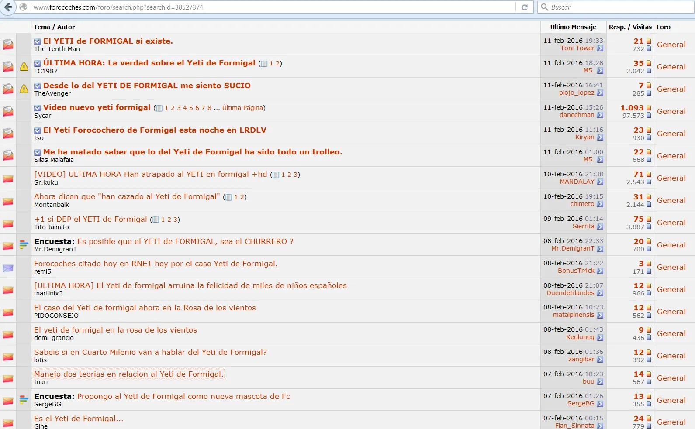Open thread 'Video nuevo yeti formigal'

[x=97, y=107]
